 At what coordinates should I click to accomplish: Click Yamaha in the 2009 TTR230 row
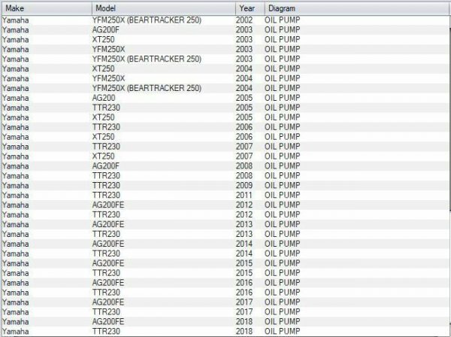pos(16,186)
